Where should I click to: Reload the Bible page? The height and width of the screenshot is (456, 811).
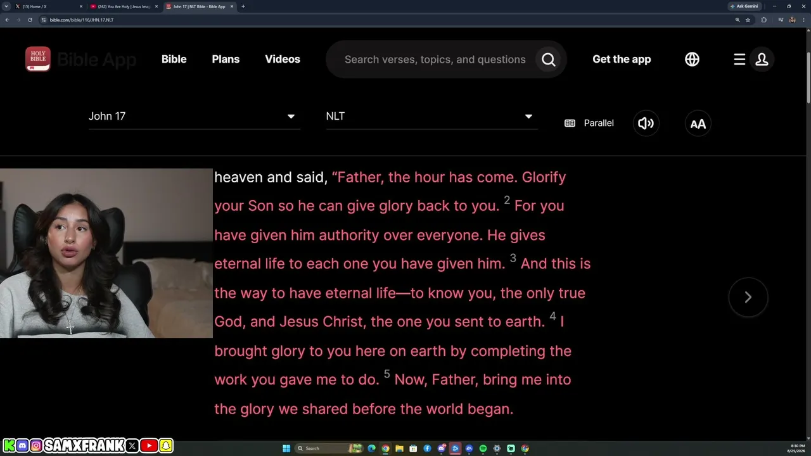(x=30, y=20)
